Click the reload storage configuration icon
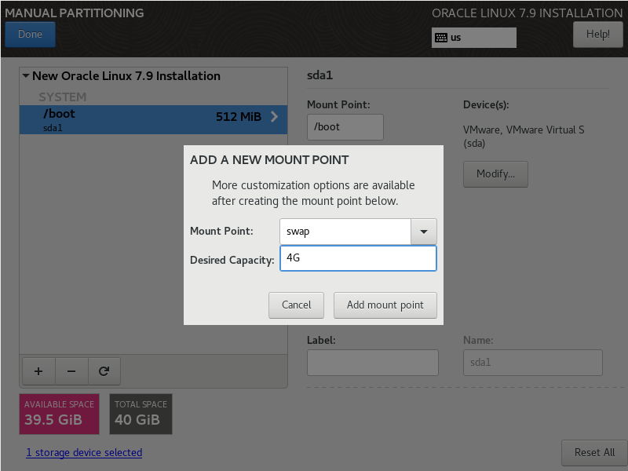 104,371
